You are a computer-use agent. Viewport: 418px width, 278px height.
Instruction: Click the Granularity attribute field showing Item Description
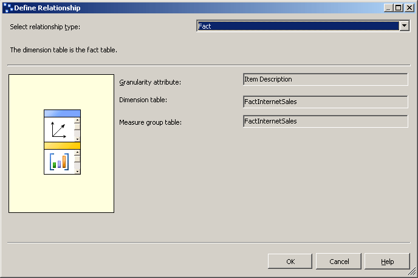pyautogui.click(x=325, y=80)
